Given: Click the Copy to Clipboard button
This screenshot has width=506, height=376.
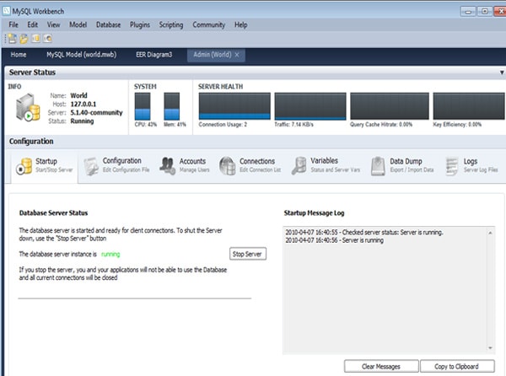Looking at the screenshot, I should coord(456,367).
